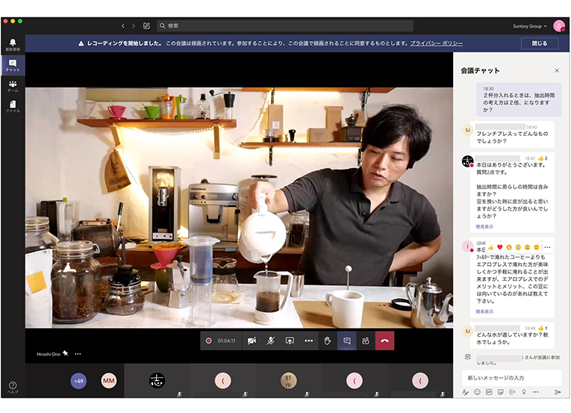Viewport: 571px width, 413px height.
Task: Select the フレンチプレスってどんなもの message
Action: click(x=512, y=134)
